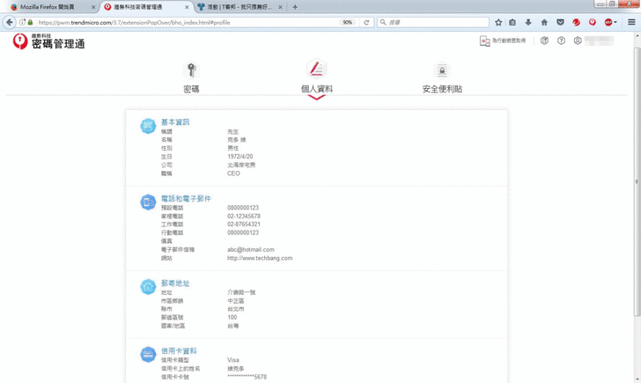Click the site info icon in address bar
The image size is (641, 383).
22,23
